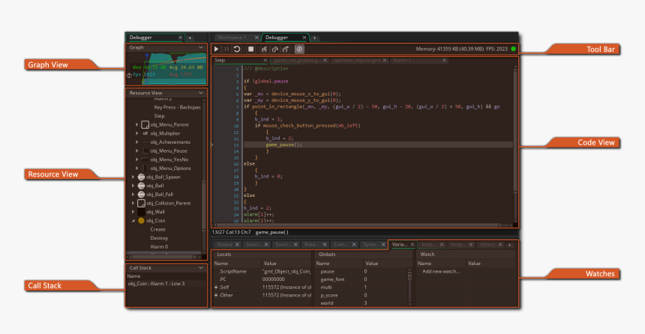The height and width of the screenshot is (334, 645).
Task: Collapse the Call Stack panel chevron
Action: click(201, 268)
